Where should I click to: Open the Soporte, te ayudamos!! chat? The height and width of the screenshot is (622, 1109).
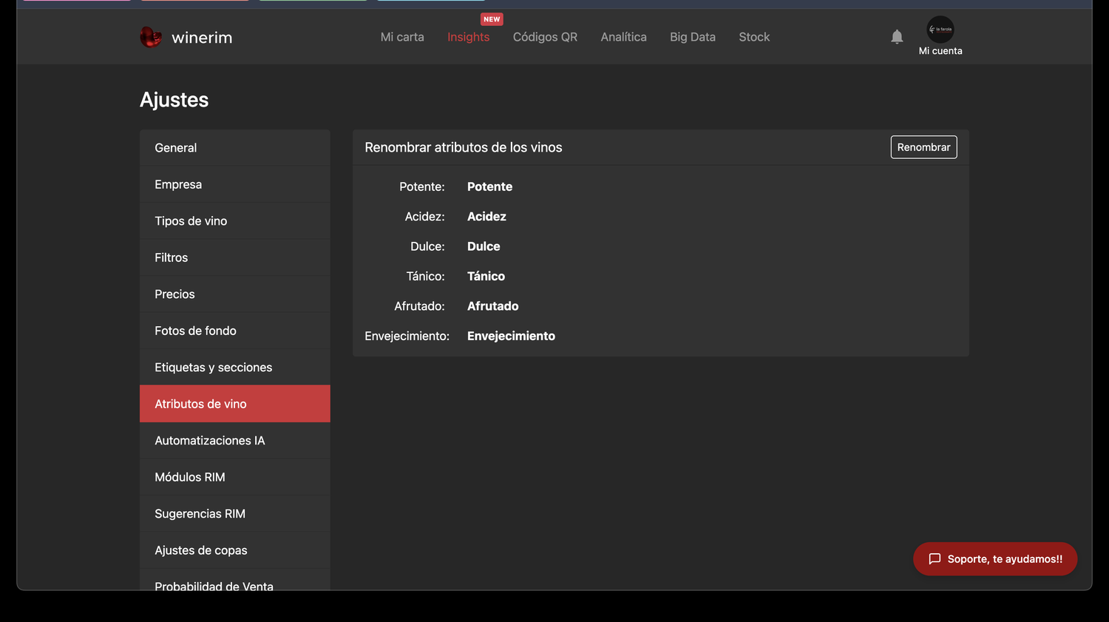point(995,559)
